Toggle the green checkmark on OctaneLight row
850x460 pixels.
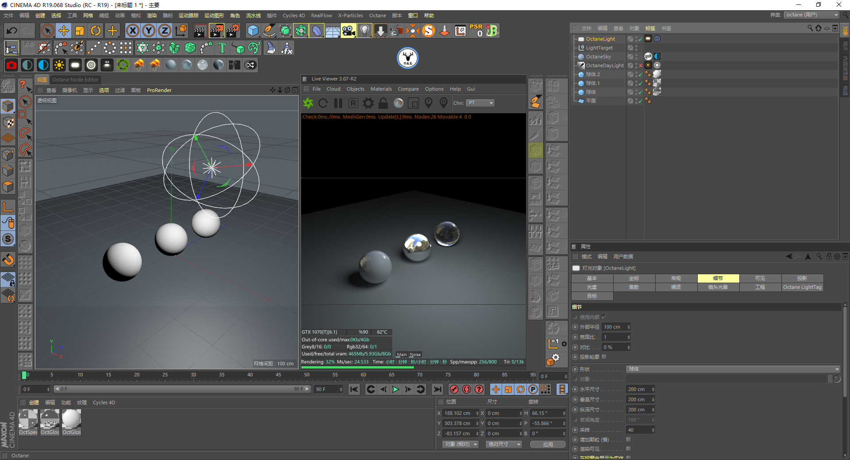(641, 39)
